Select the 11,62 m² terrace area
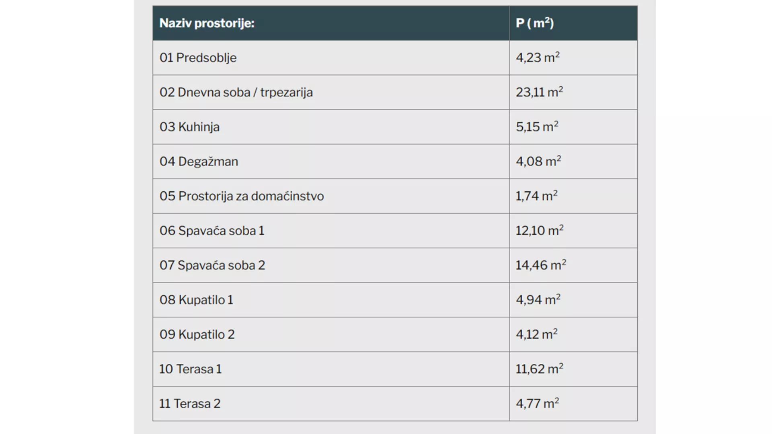772x434 pixels. point(540,368)
